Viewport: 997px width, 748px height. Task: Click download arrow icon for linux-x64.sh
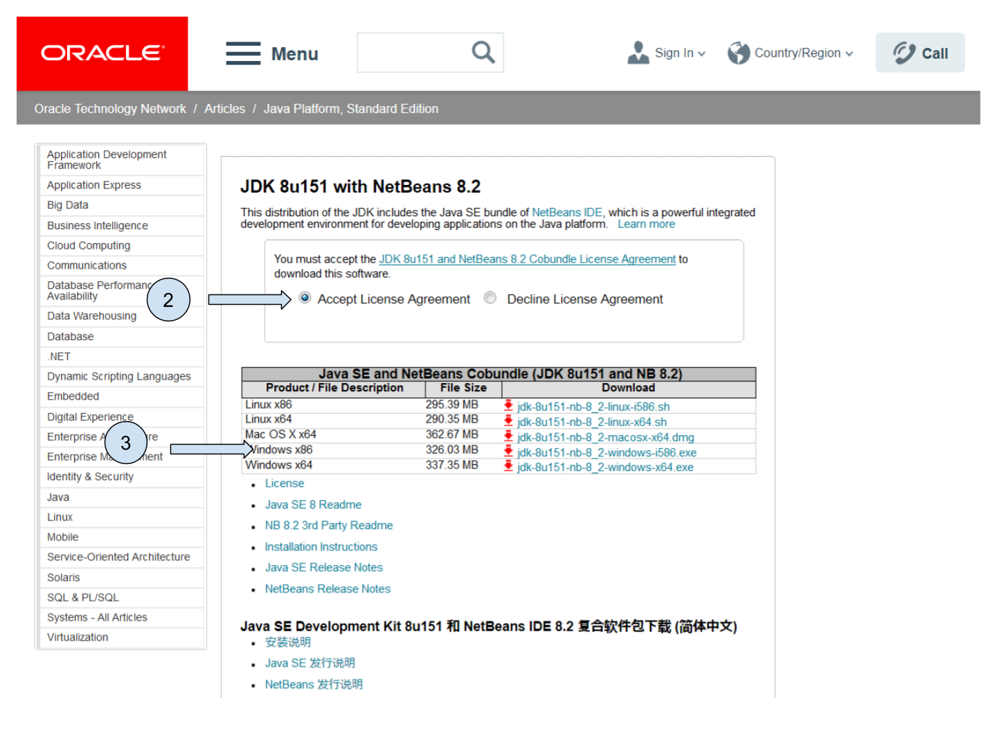(x=508, y=421)
